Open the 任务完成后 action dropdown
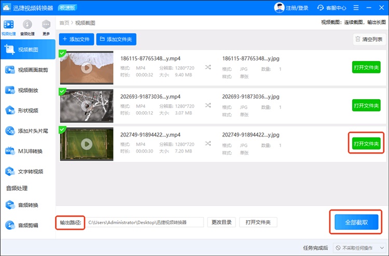This screenshot has height=256, width=389. click(x=359, y=248)
